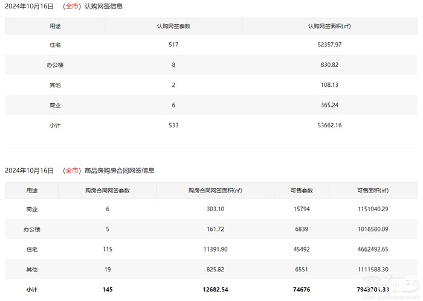Click the bold 74676 total available units

pos(302,290)
